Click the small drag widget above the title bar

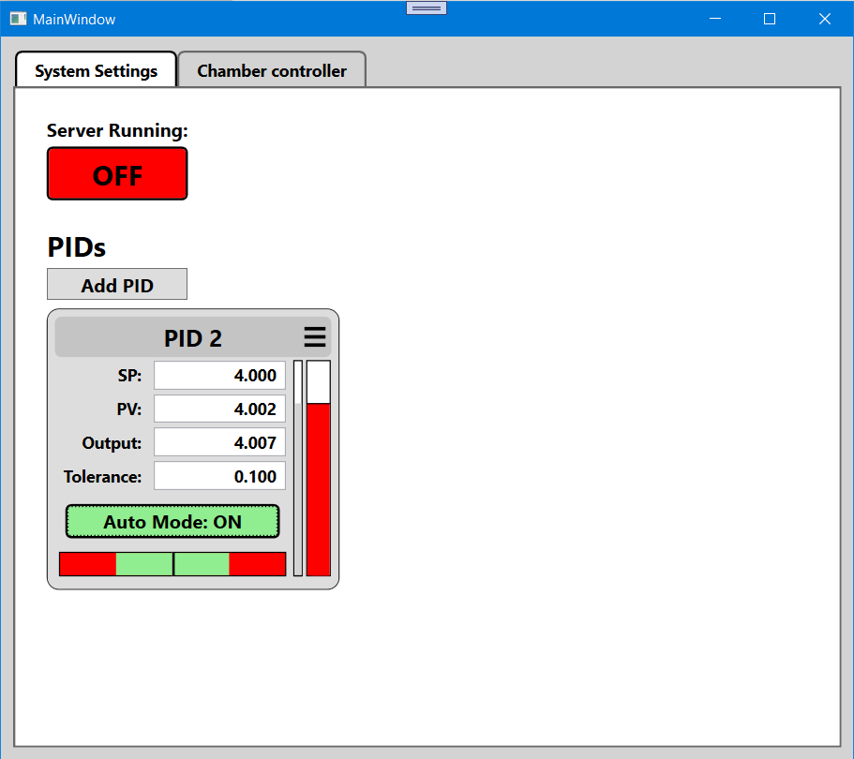(x=427, y=7)
